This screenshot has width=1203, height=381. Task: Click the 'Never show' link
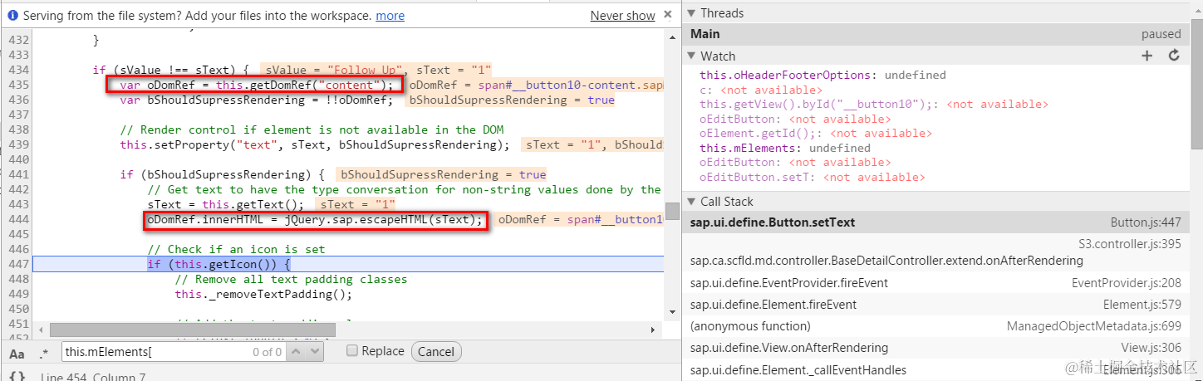pyautogui.click(x=622, y=16)
